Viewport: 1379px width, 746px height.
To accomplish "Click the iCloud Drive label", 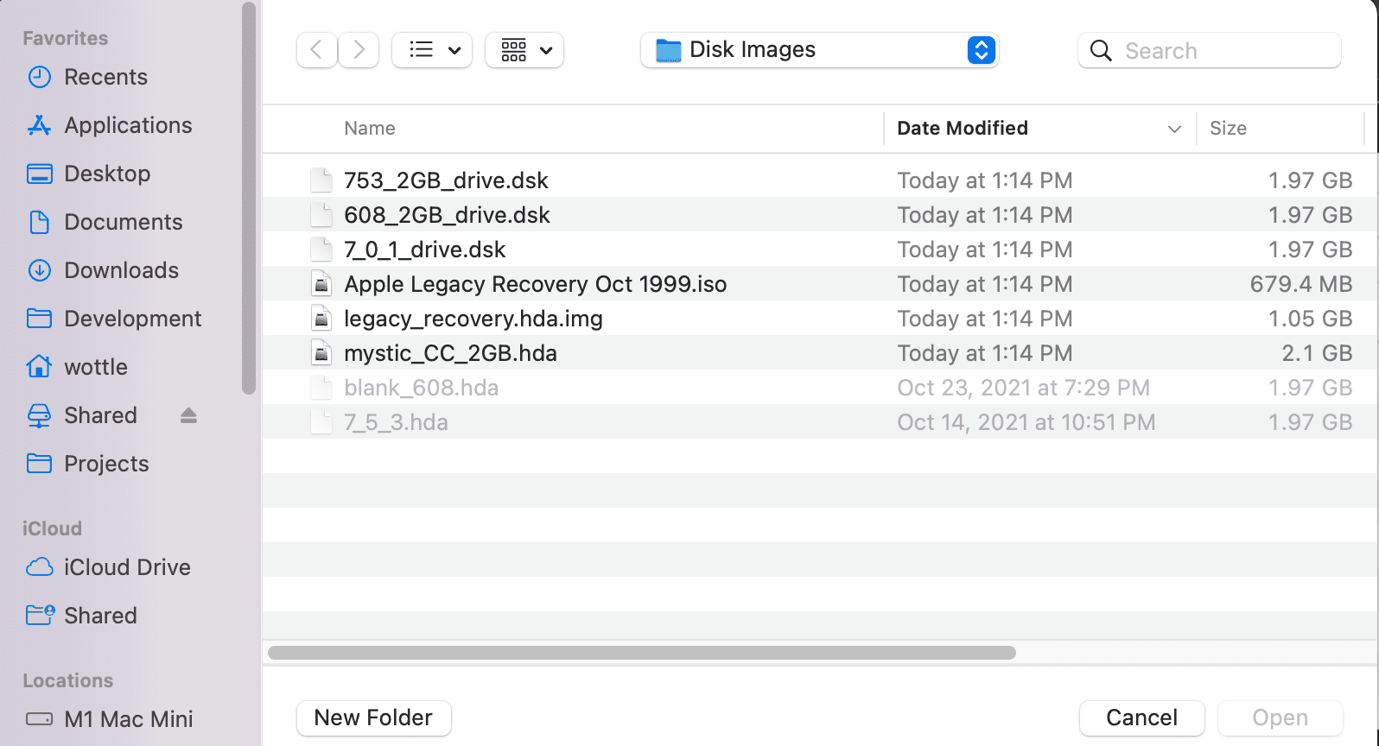I will [x=127, y=567].
